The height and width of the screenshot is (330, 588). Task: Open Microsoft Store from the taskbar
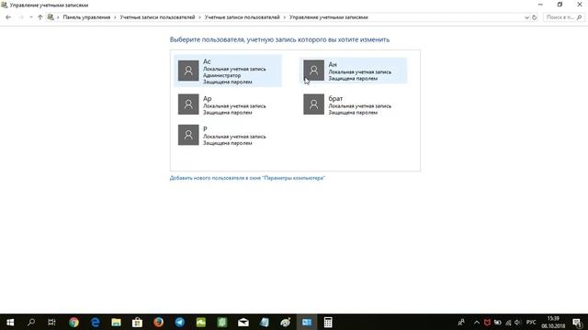137,322
